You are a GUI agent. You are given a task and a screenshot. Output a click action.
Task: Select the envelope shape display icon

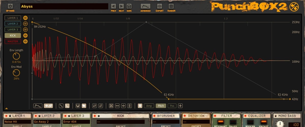pyautogui.click(x=38, y=106)
